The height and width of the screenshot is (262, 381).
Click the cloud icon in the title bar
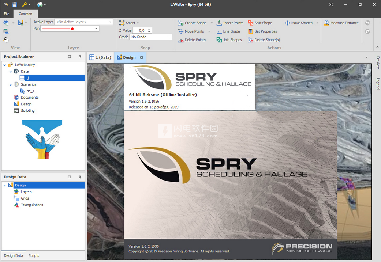click(x=40, y=4)
